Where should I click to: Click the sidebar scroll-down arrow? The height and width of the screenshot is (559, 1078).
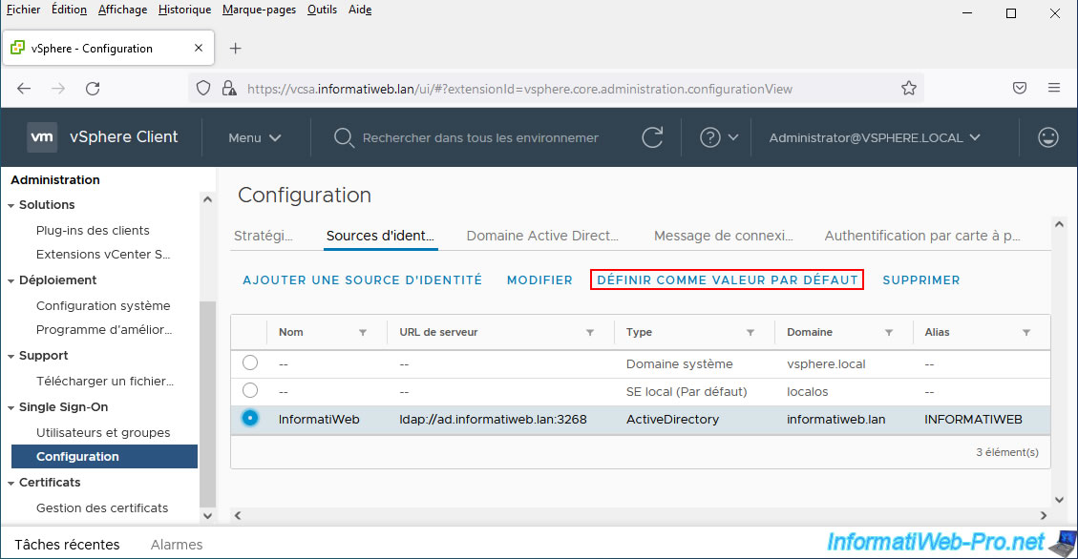click(x=207, y=515)
